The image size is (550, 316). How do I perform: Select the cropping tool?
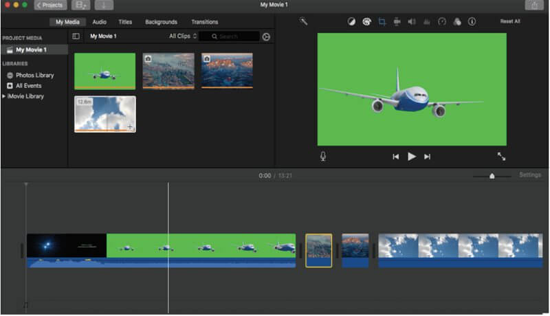pos(382,22)
